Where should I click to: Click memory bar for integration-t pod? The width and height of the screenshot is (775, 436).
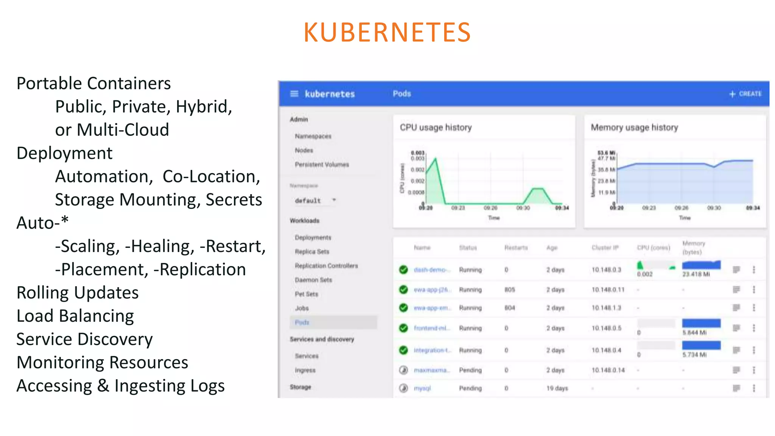(701, 345)
